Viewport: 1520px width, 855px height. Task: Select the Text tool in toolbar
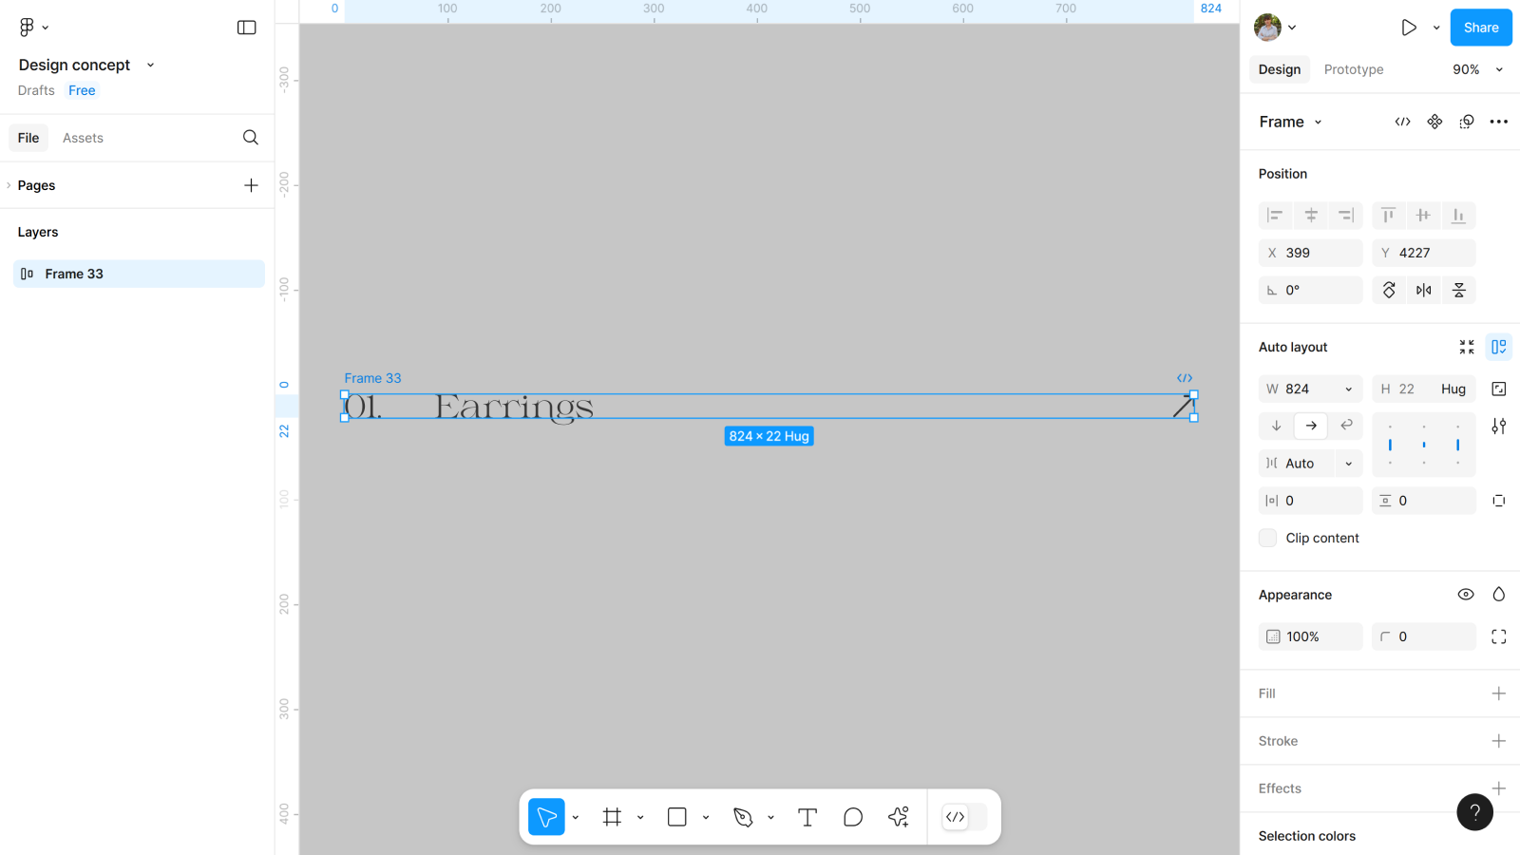(x=807, y=817)
